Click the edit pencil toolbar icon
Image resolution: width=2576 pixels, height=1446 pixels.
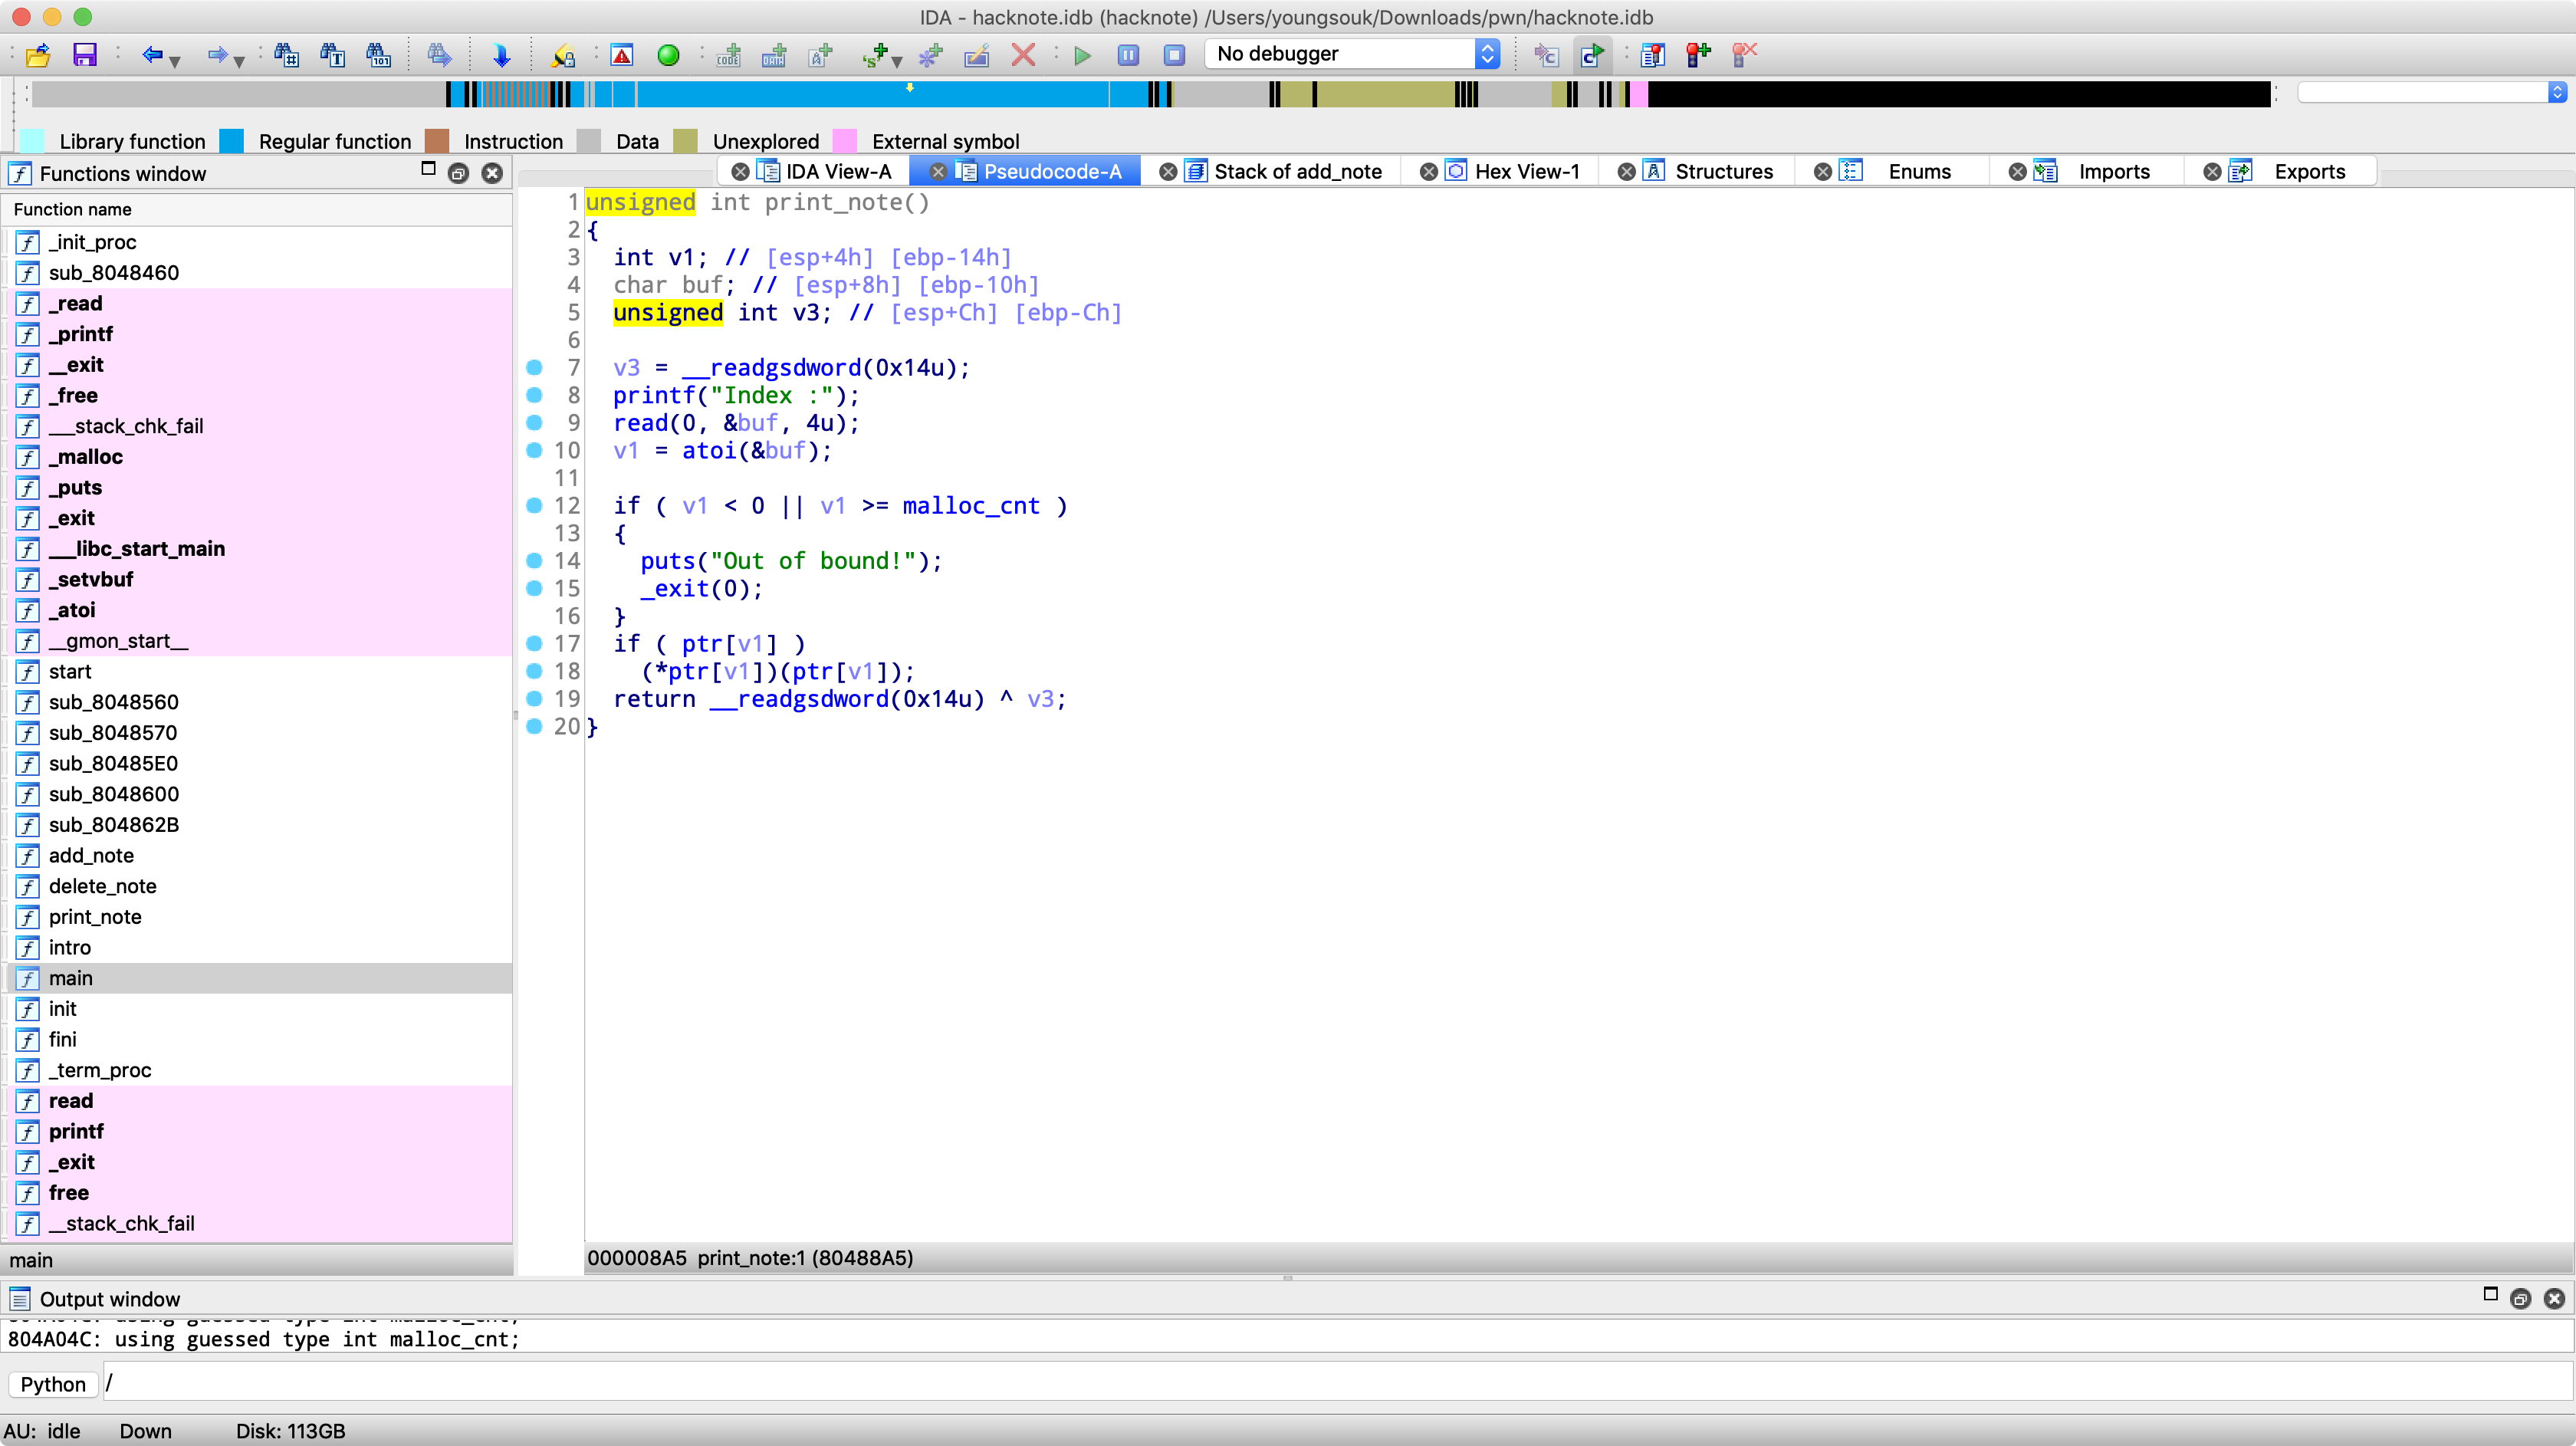pos(977,55)
